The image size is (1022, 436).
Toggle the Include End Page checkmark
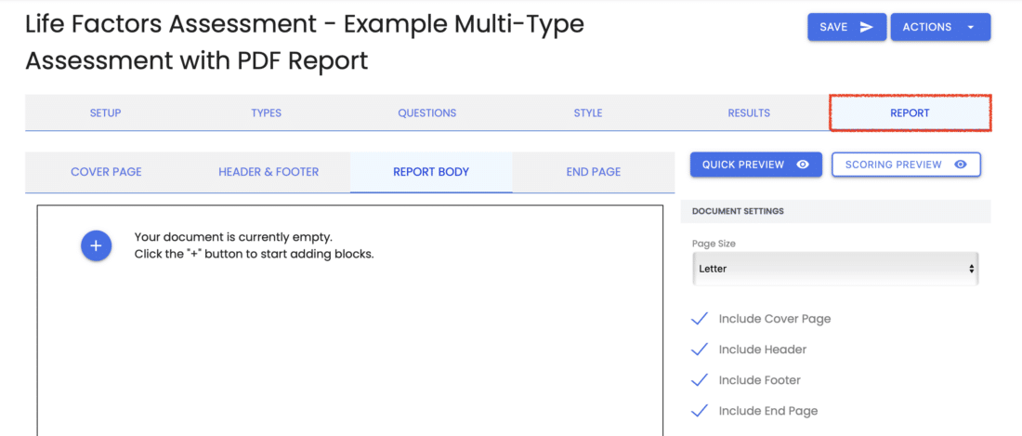(700, 411)
